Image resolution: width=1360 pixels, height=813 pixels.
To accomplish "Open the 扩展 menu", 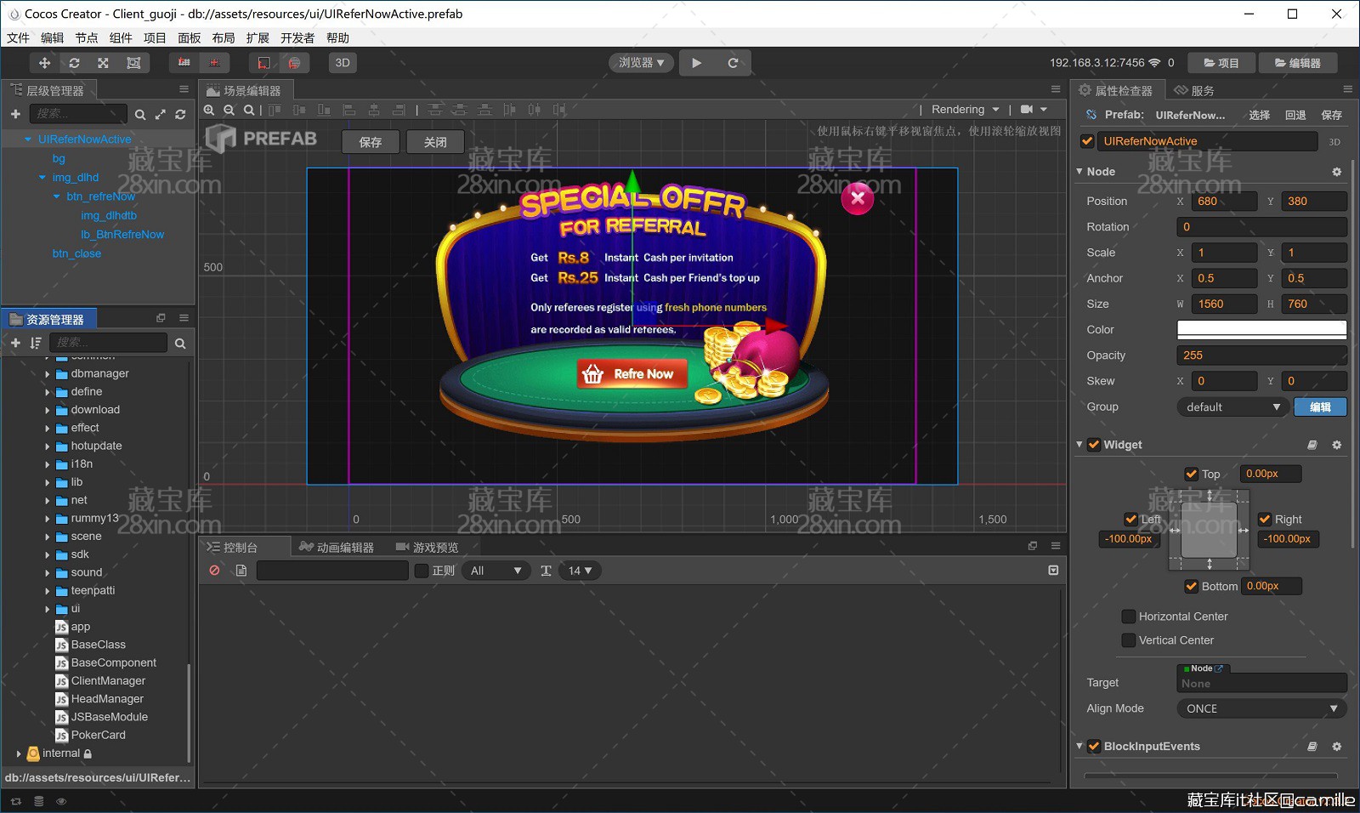I will (258, 37).
